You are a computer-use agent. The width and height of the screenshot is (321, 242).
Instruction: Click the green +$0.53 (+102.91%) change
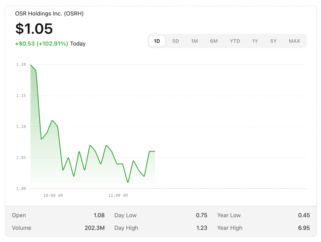[x=41, y=44]
